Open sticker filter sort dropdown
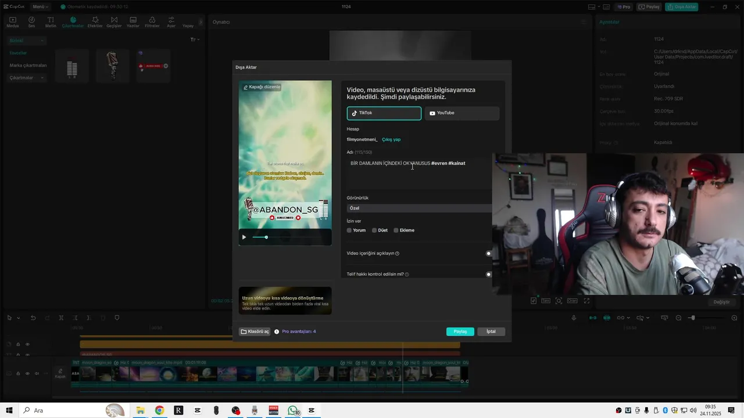The height and width of the screenshot is (418, 744). [195, 39]
